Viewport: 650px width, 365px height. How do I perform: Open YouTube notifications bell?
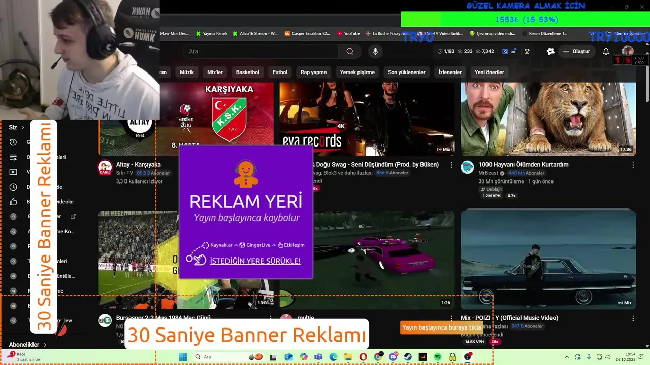(606, 51)
